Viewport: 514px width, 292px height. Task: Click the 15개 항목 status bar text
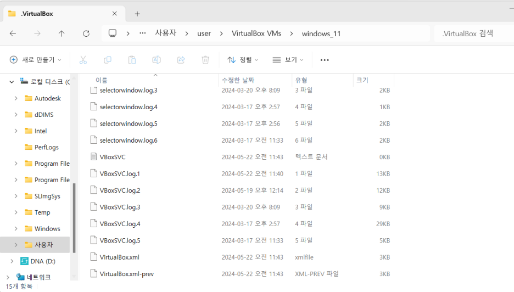coord(19,286)
